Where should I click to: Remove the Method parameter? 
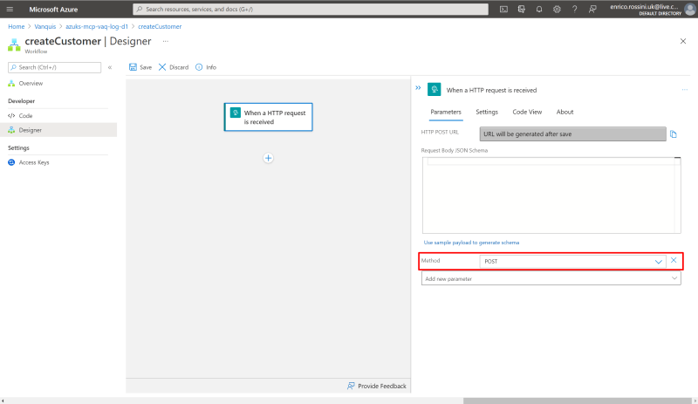(x=674, y=261)
